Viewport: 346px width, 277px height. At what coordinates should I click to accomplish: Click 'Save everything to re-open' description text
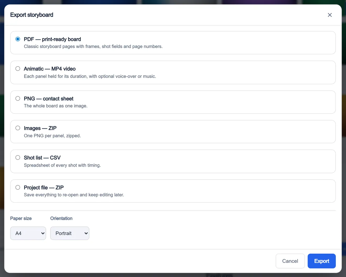74,195
